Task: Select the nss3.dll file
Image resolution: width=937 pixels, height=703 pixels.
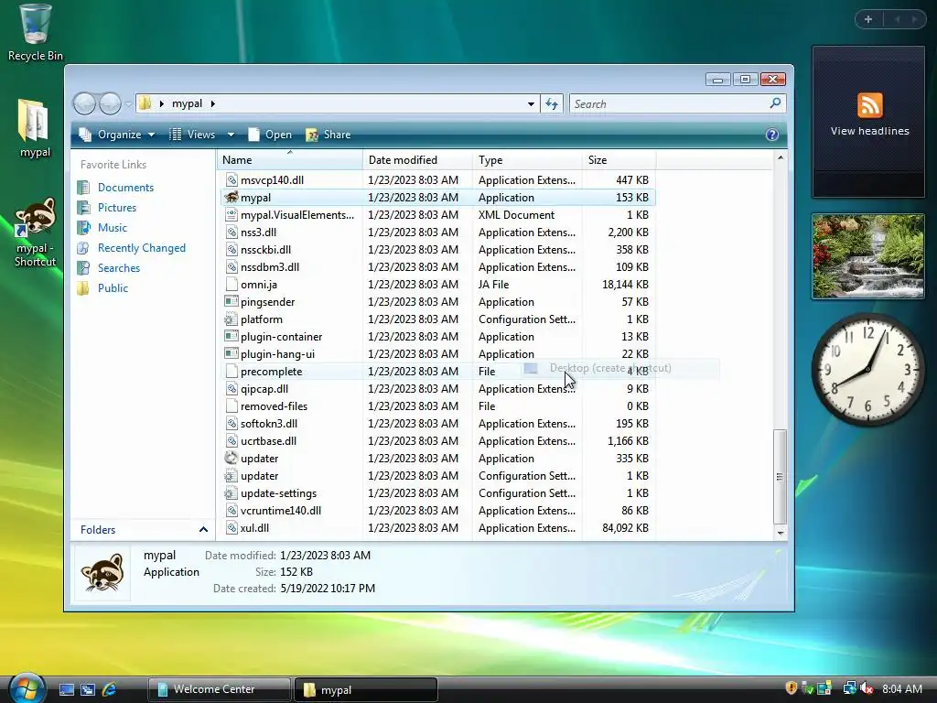Action: pyautogui.click(x=438, y=232)
